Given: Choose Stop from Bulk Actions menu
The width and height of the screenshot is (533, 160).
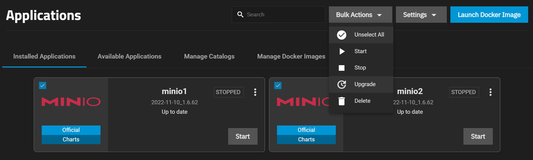Looking at the screenshot, I should 361,68.
